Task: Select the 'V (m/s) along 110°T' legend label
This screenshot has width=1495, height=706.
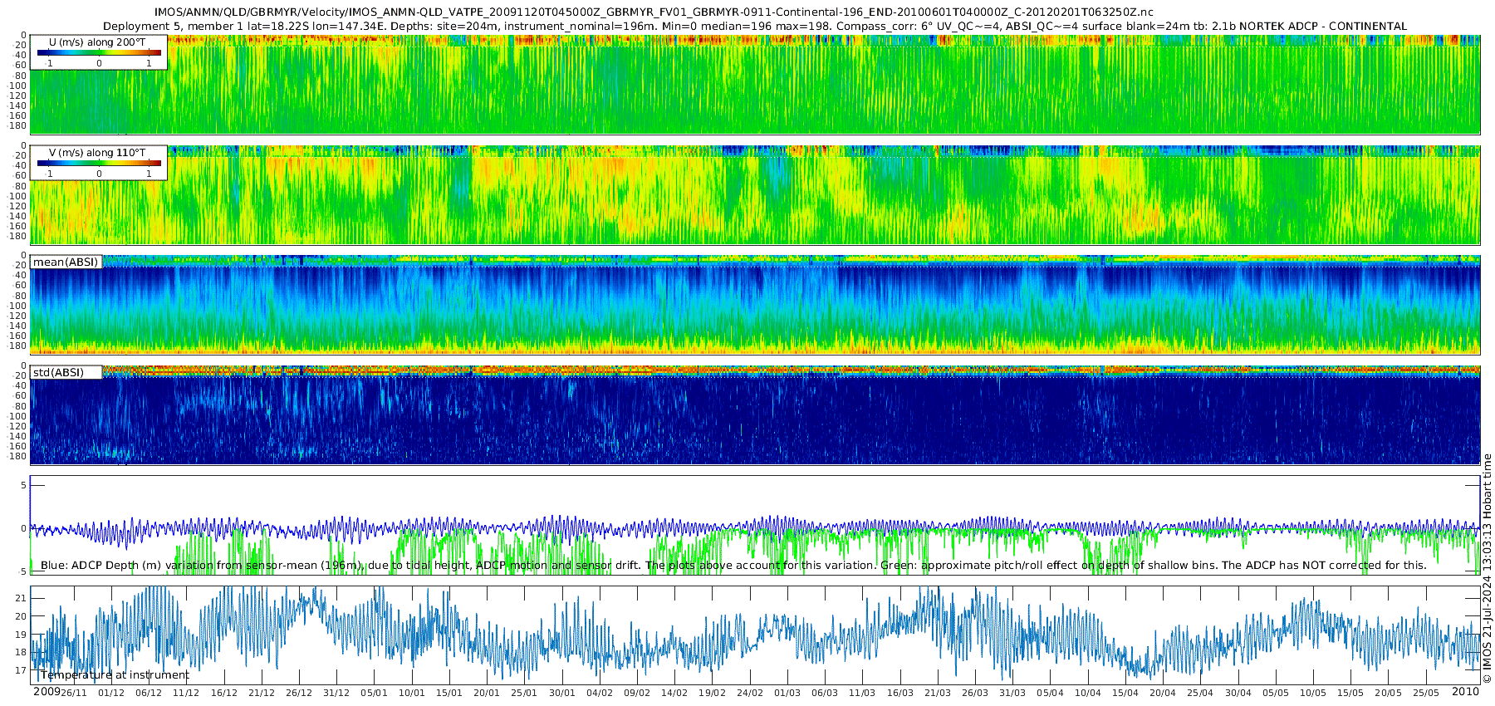Action: point(97,152)
